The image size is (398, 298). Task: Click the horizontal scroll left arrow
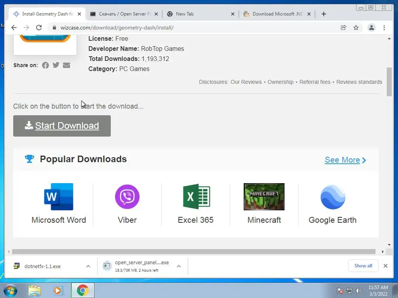pos(9,251)
